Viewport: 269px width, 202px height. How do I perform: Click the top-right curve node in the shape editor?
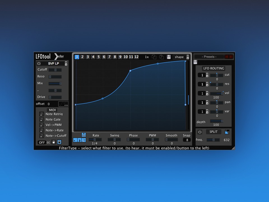[185, 62]
